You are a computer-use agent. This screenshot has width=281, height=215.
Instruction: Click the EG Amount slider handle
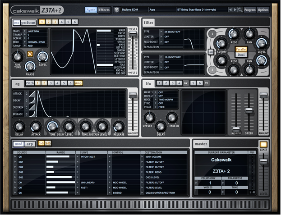pos(133,95)
